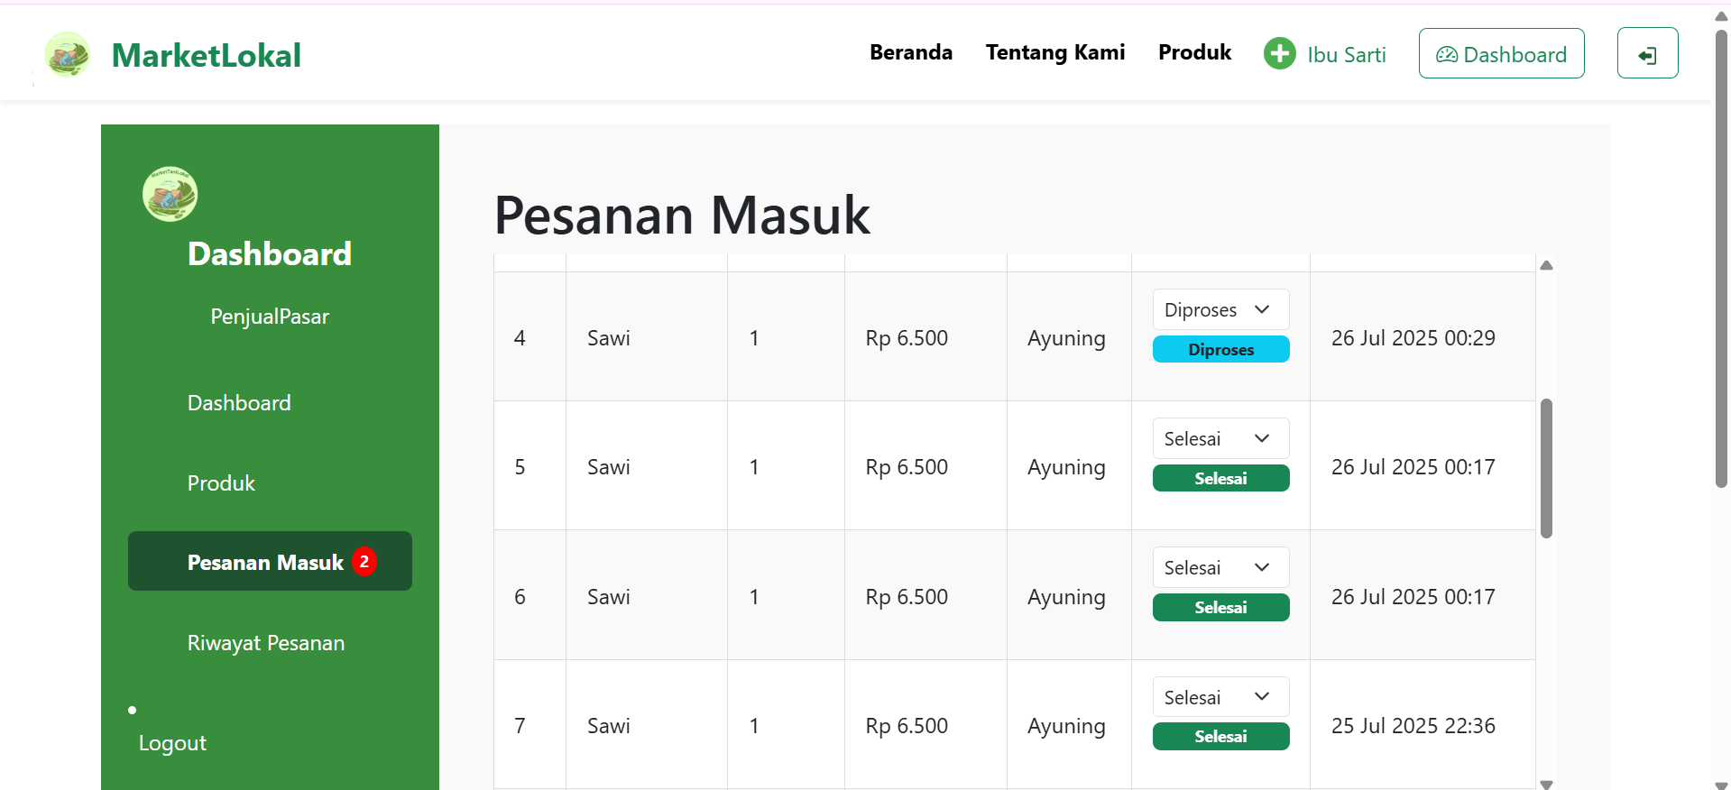This screenshot has height=790, width=1731.
Task: Open status dropdown for order 7
Action: point(1220,697)
